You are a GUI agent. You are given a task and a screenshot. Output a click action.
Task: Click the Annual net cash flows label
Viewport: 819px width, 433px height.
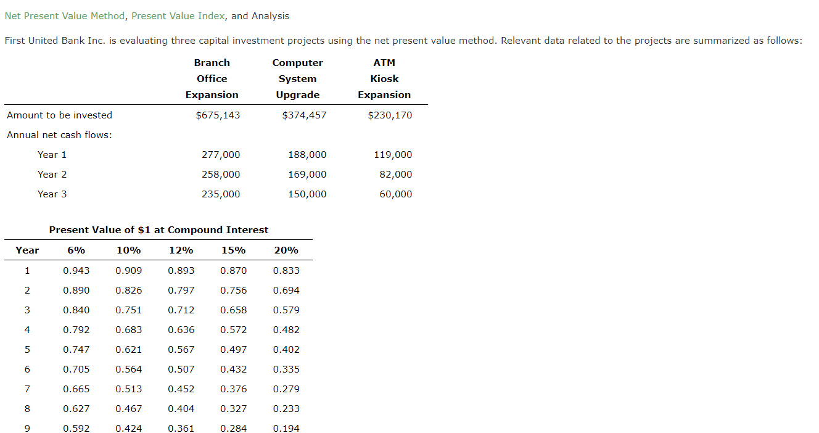58,134
